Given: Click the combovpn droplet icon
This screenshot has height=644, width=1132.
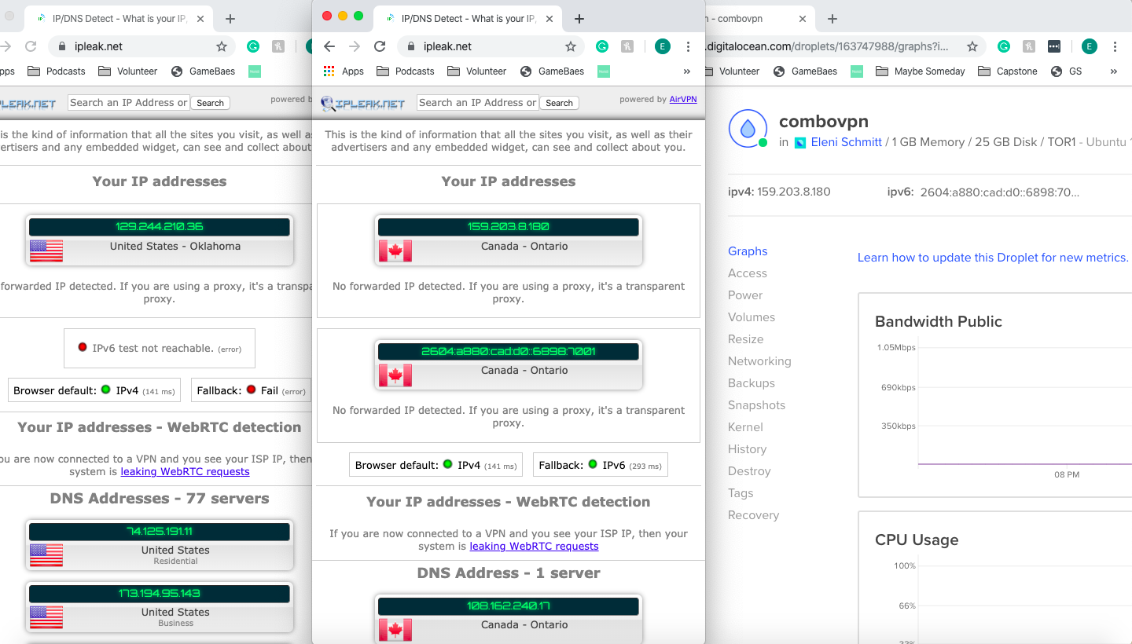Looking at the screenshot, I should tap(748, 129).
